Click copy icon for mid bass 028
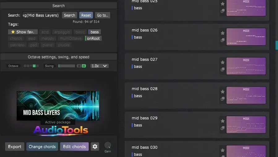 [223, 99]
